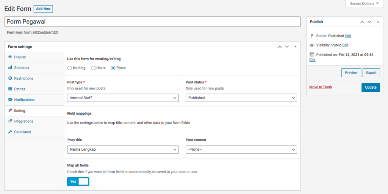This screenshot has width=388, height=194.
Task: Click the Add New button
Action: point(43,9)
